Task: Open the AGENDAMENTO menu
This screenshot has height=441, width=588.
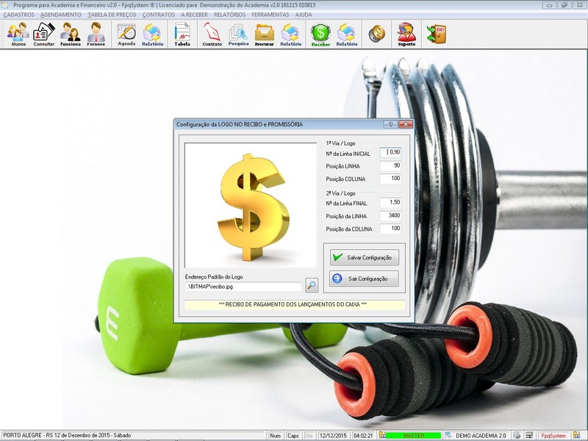Action: point(61,15)
